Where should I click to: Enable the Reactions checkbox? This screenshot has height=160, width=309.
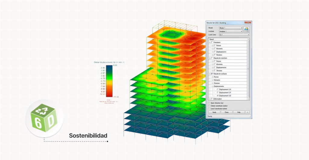click(x=212, y=42)
